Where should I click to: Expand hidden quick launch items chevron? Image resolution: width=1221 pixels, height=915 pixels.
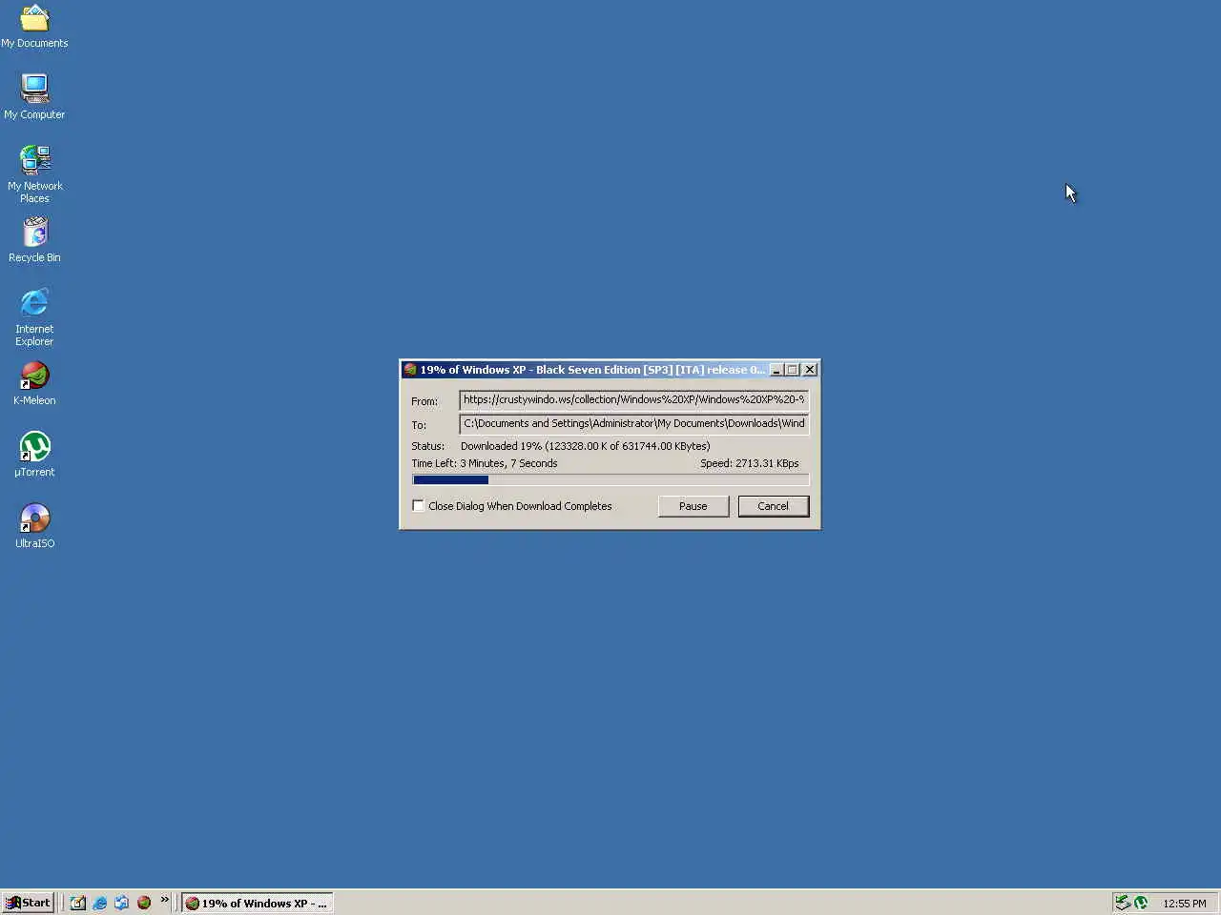point(164,900)
